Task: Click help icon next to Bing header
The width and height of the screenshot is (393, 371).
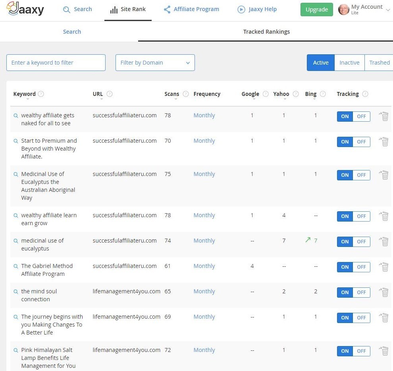Action: pos(323,94)
